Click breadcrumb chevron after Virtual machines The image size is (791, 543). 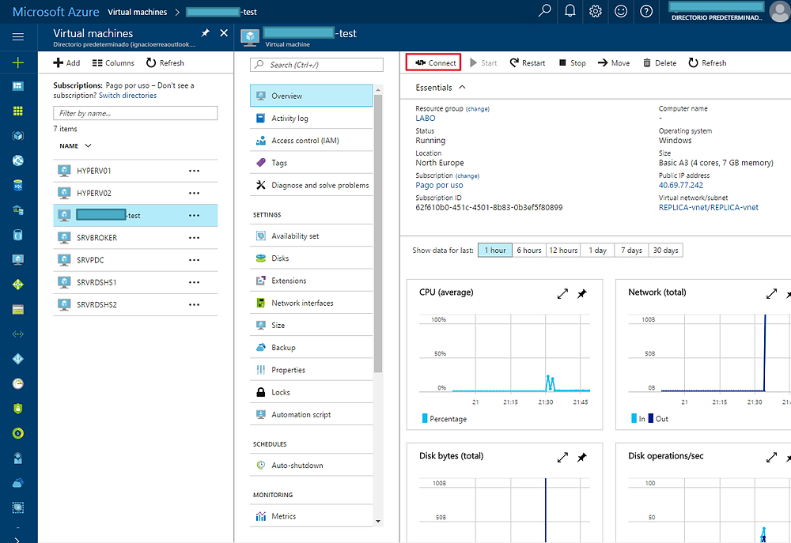pos(177,12)
